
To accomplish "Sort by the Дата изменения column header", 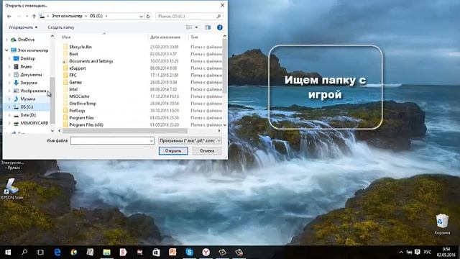I will 165,37.
